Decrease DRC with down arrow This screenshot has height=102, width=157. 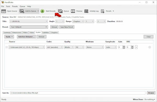[132, 48]
